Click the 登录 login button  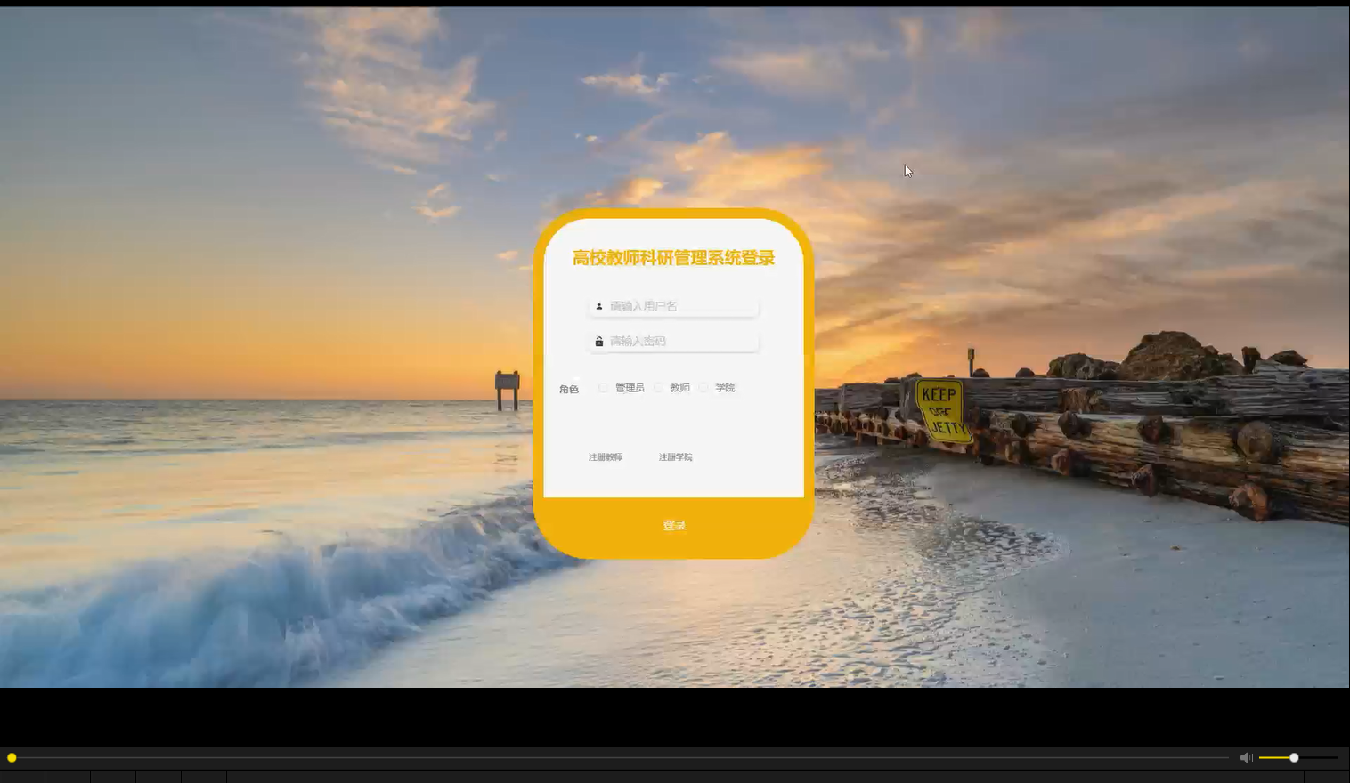pyautogui.click(x=674, y=526)
